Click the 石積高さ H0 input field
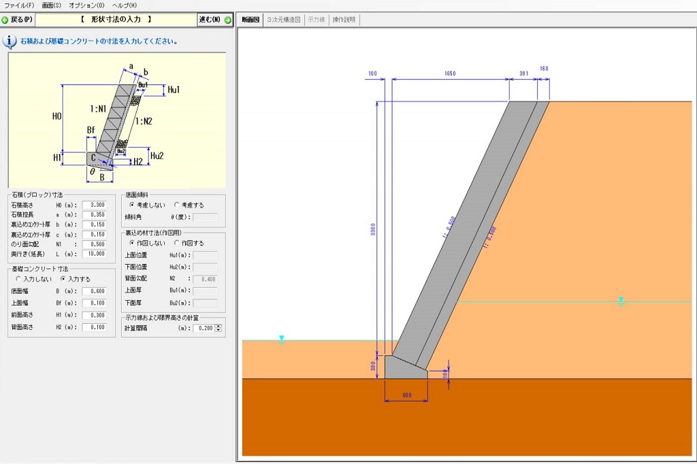This screenshot has height=464, width=697. (94, 205)
